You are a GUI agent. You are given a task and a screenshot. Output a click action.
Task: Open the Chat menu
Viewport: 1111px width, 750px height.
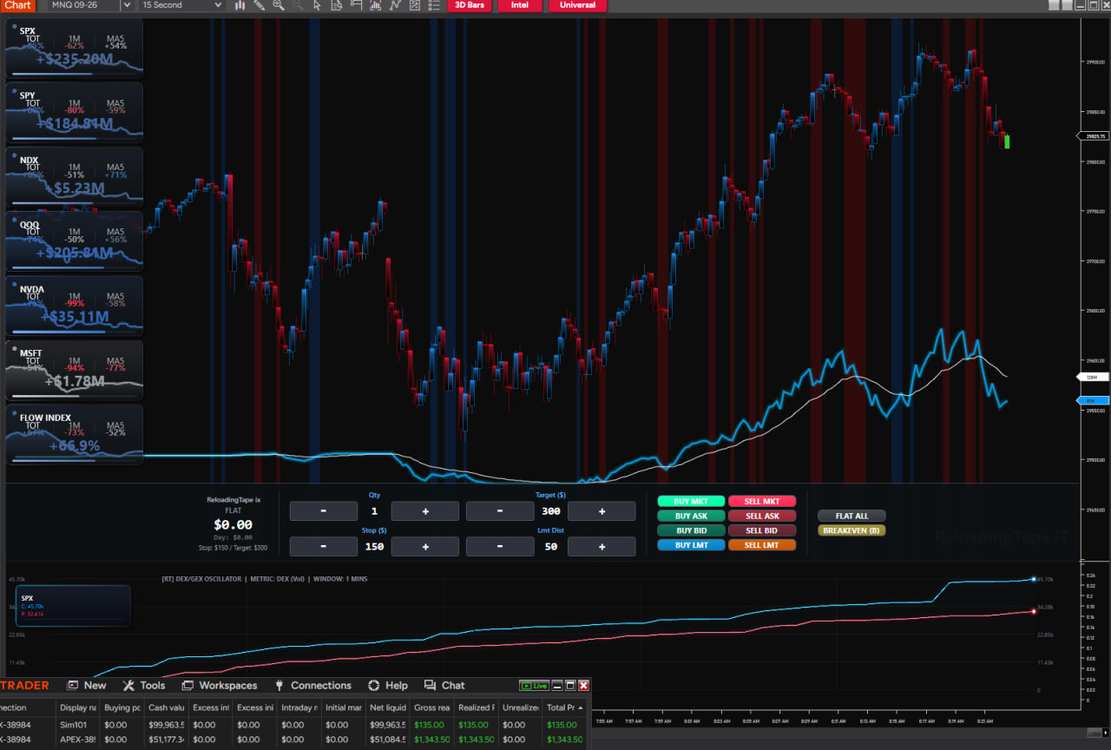coord(453,686)
